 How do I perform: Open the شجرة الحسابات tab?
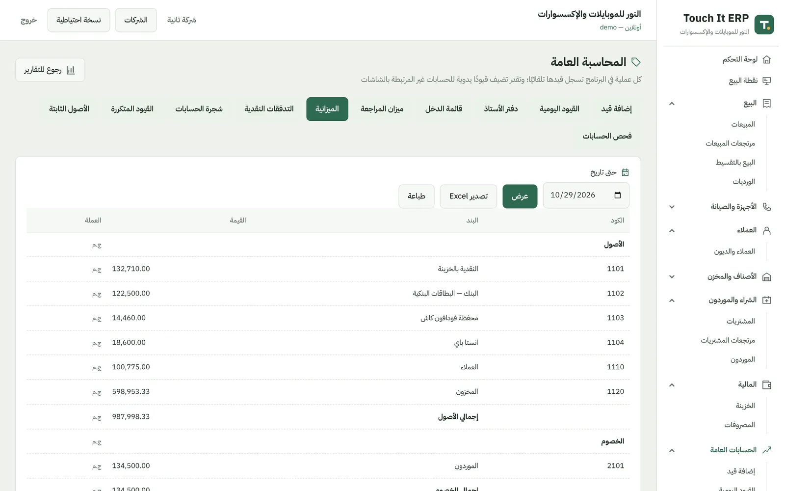point(199,109)
